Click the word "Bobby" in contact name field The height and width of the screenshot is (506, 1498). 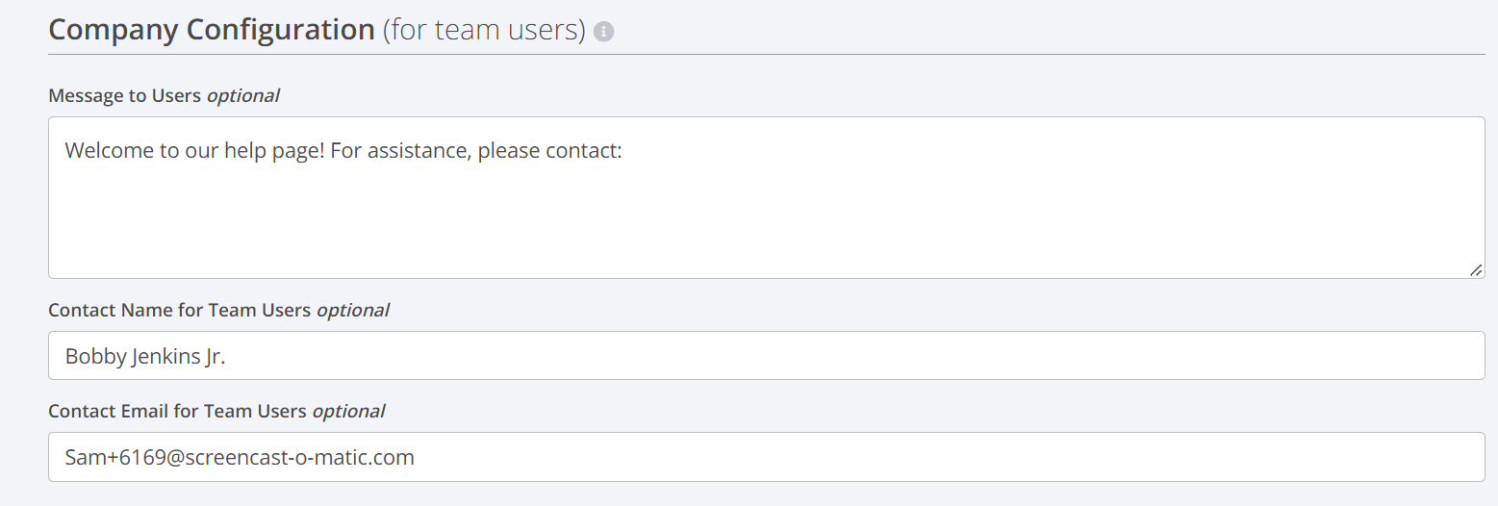(x=92, y=356)
